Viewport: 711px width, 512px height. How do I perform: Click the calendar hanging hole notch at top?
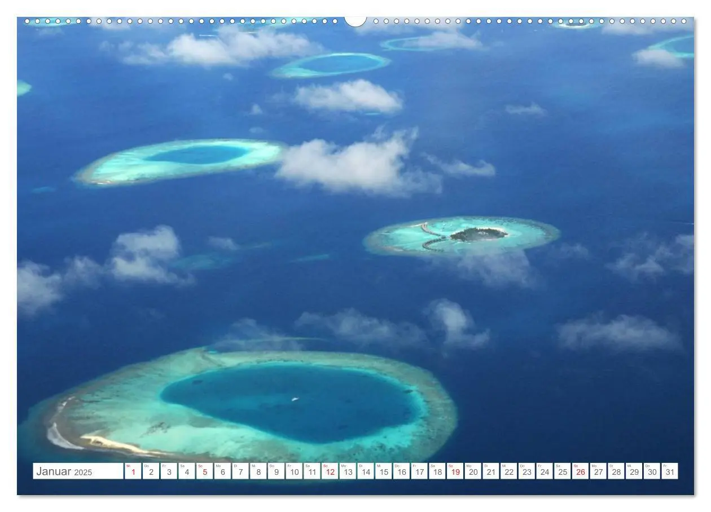[355, 21]
